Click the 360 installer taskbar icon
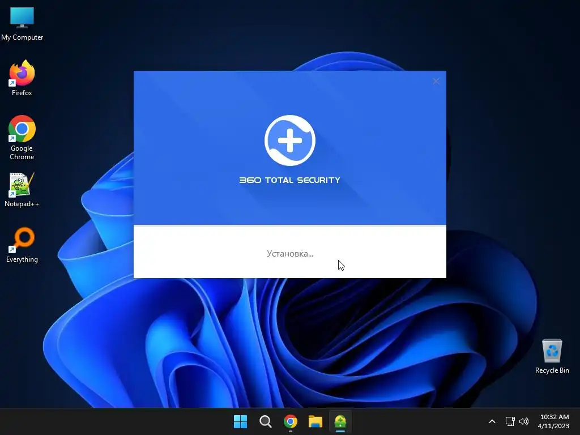This screenshot has width=580, height=435. [x=340, y=421]
